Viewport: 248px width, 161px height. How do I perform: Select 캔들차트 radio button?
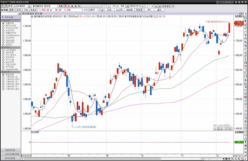tap(3, 23)
